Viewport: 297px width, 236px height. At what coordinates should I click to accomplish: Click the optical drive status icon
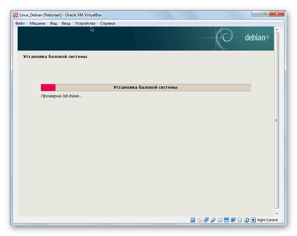tap(199, 220)
